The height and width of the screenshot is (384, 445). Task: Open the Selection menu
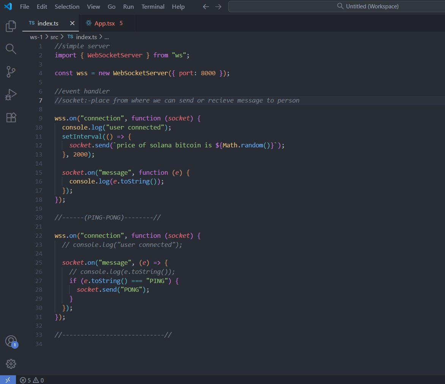[x=67, y=6]
